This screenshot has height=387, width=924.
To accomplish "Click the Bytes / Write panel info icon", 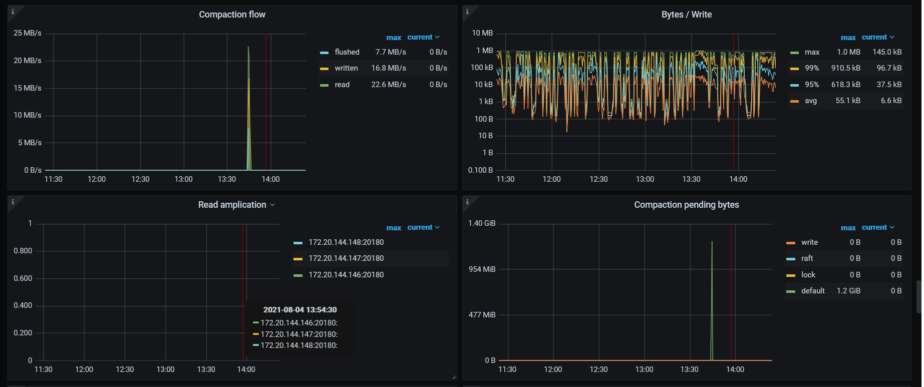I will point(467,12).
